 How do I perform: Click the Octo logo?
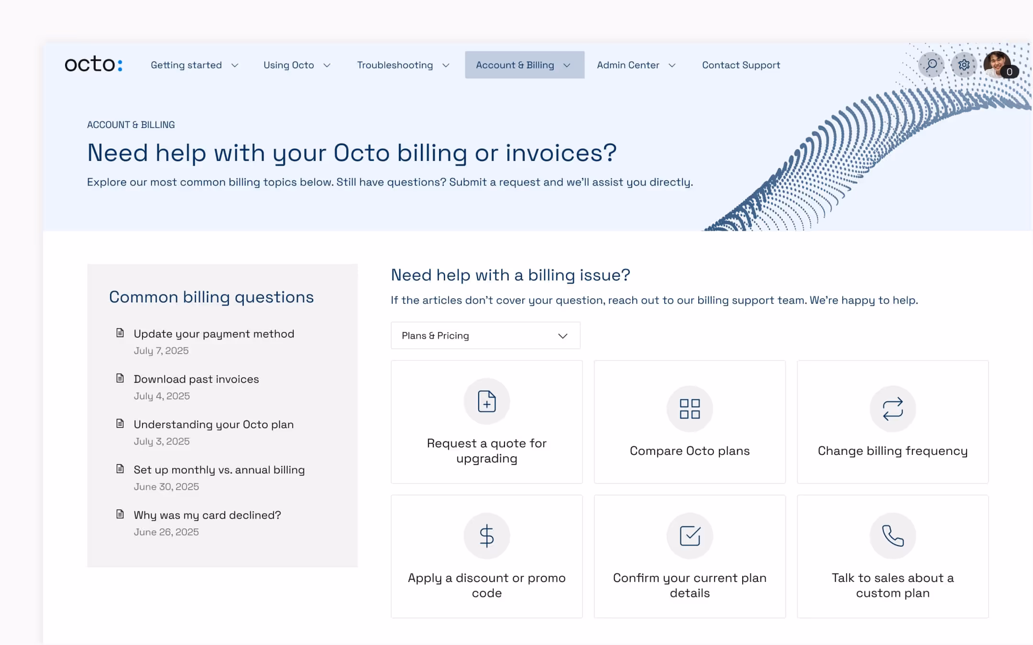click(x=94, y=64)
